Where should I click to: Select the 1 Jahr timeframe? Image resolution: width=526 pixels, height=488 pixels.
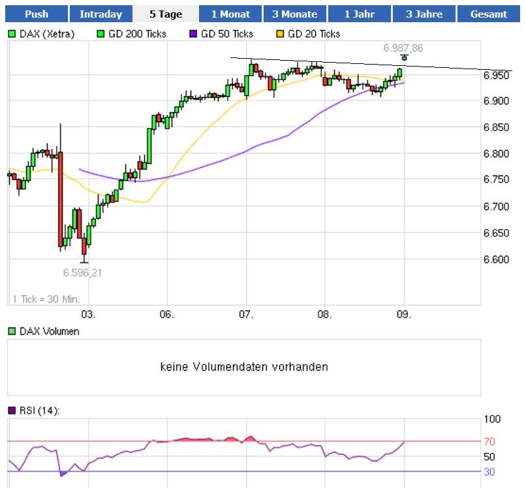(x=359, y=14)
